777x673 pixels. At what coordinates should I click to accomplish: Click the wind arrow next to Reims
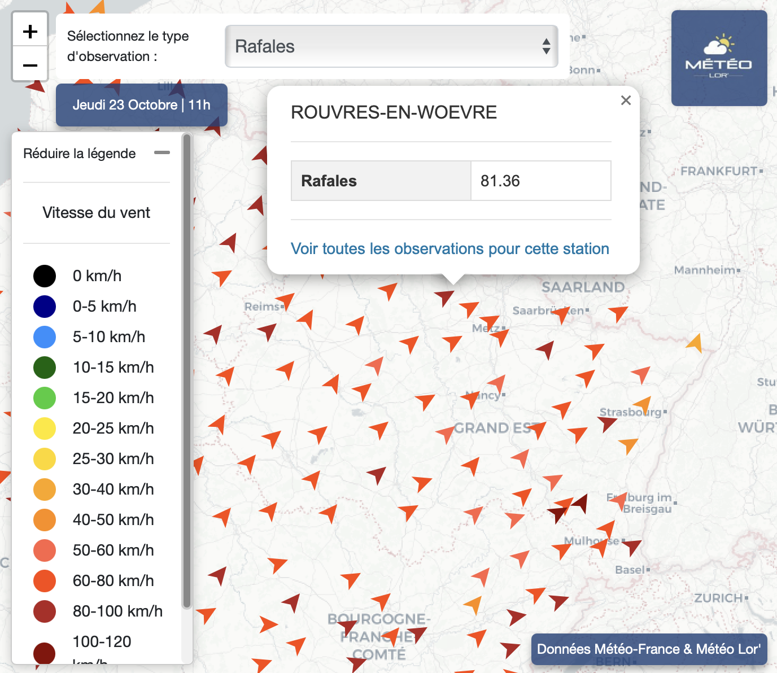286,300
